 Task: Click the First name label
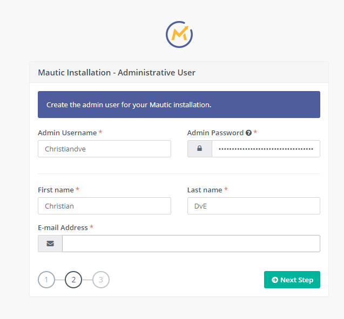(56, 190)
